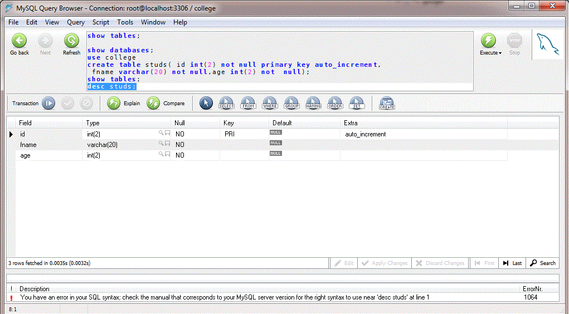Click the Stop query icon
The width and height of the screenshot is (569, 314).
coord(514,41)
